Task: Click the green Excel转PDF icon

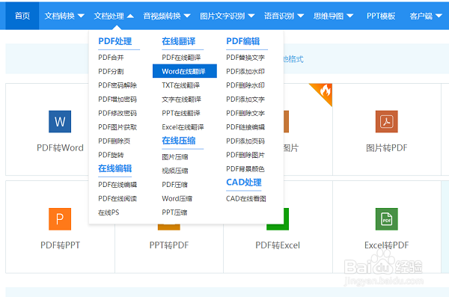Action: (x=387, y=219)
